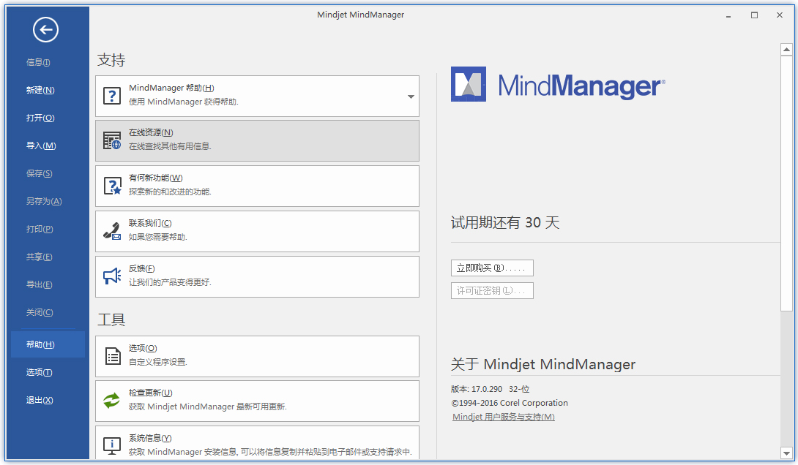Click the Options document list icon
Image resolution: width=798 pixels, height=465 pixels.
[113, 356]
